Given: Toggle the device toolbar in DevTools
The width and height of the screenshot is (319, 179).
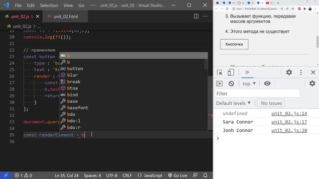Looking at the screenshot, I should coord(231,72).
